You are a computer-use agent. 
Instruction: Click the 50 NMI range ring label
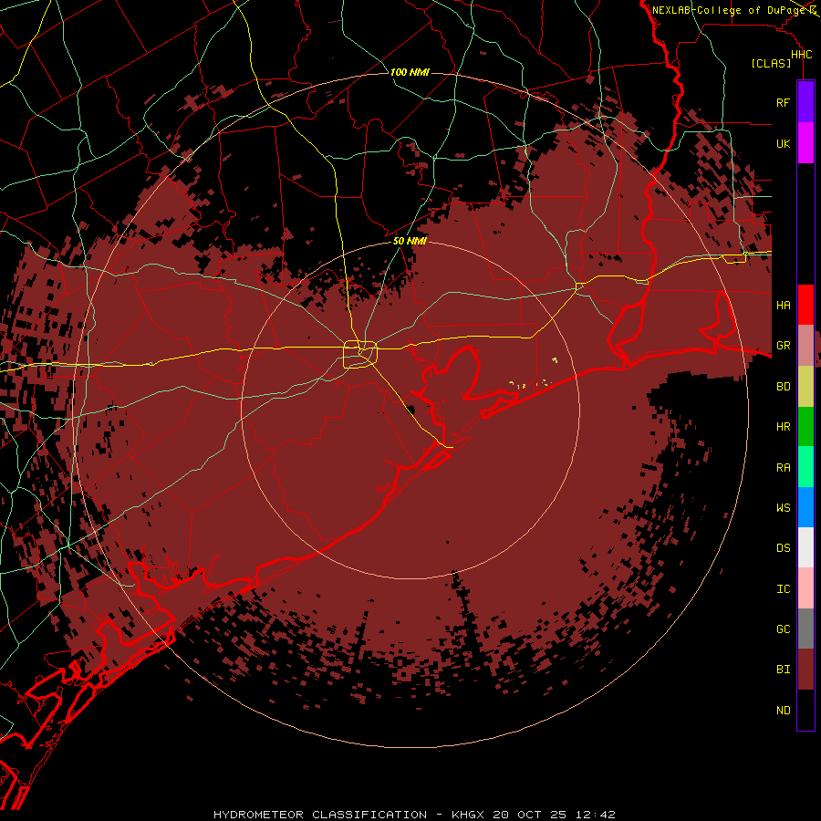410,241
